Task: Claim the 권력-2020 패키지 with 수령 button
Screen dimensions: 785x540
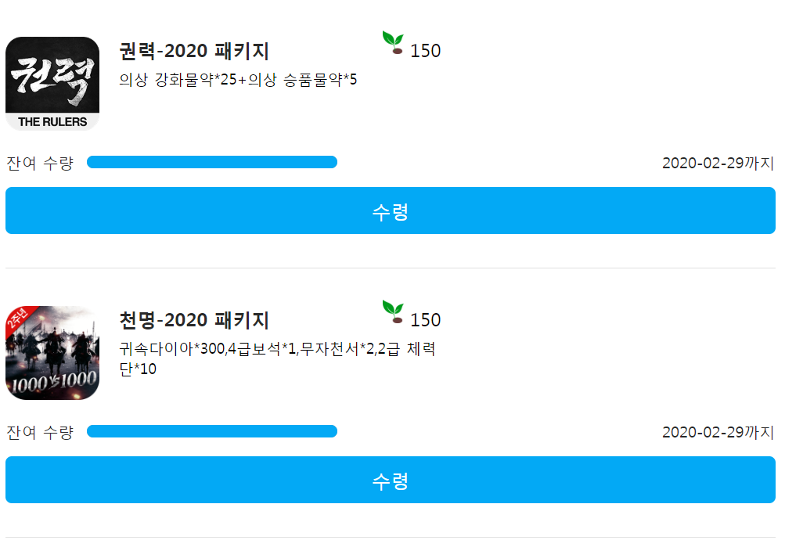Action: click(x=391, y=211)
